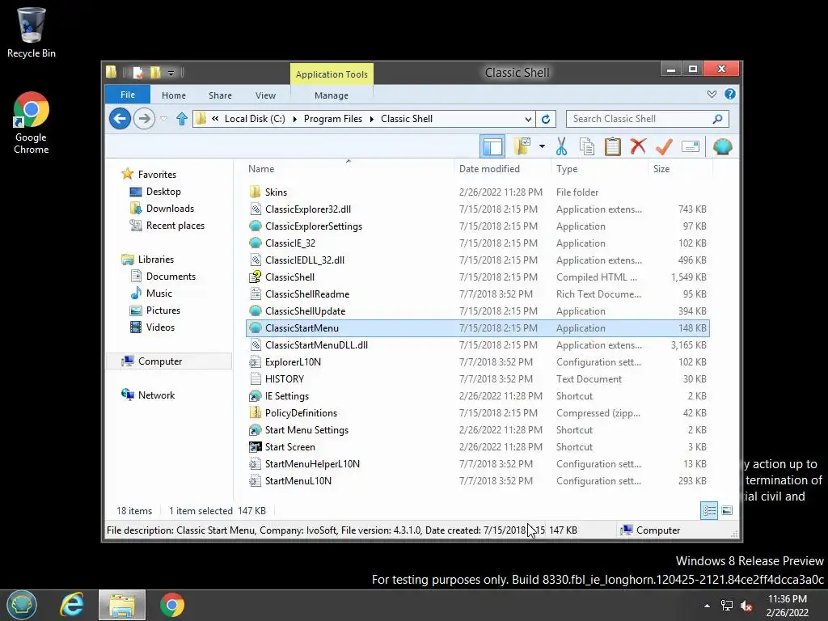Select the Music library
This screenshot has width=828, height=621.
[159, 293]
